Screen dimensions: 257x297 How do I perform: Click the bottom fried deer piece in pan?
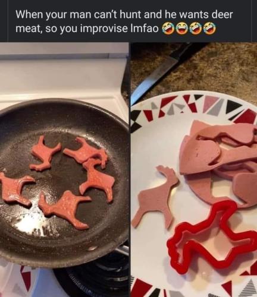pyautogui.click(x=64, y=209)
